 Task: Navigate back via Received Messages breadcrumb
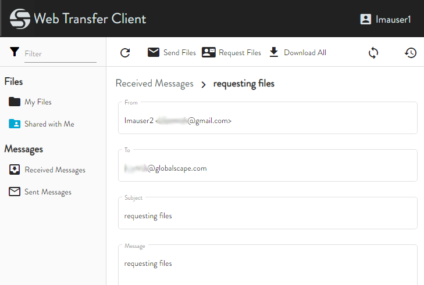pos(154,84)
